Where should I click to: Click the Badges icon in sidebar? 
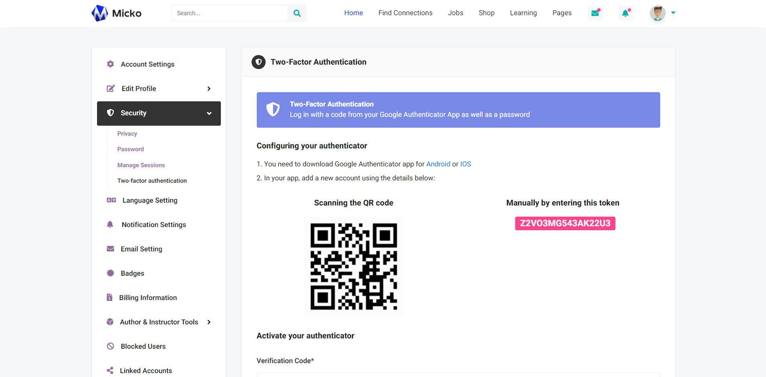110,273
